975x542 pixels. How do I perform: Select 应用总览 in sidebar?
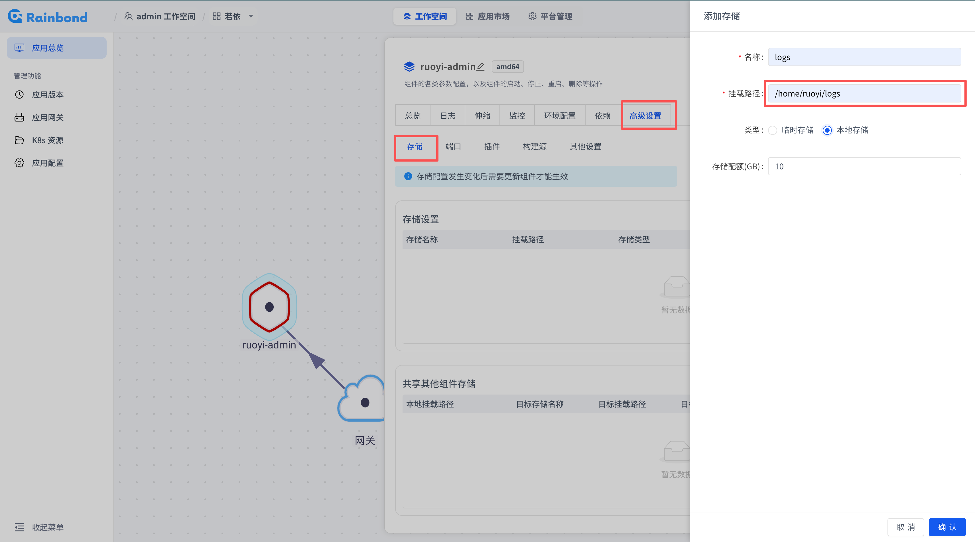[x=57, y=48]
